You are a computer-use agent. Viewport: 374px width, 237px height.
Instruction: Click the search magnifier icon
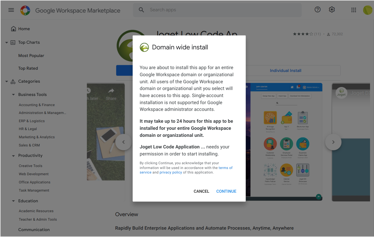141,10
